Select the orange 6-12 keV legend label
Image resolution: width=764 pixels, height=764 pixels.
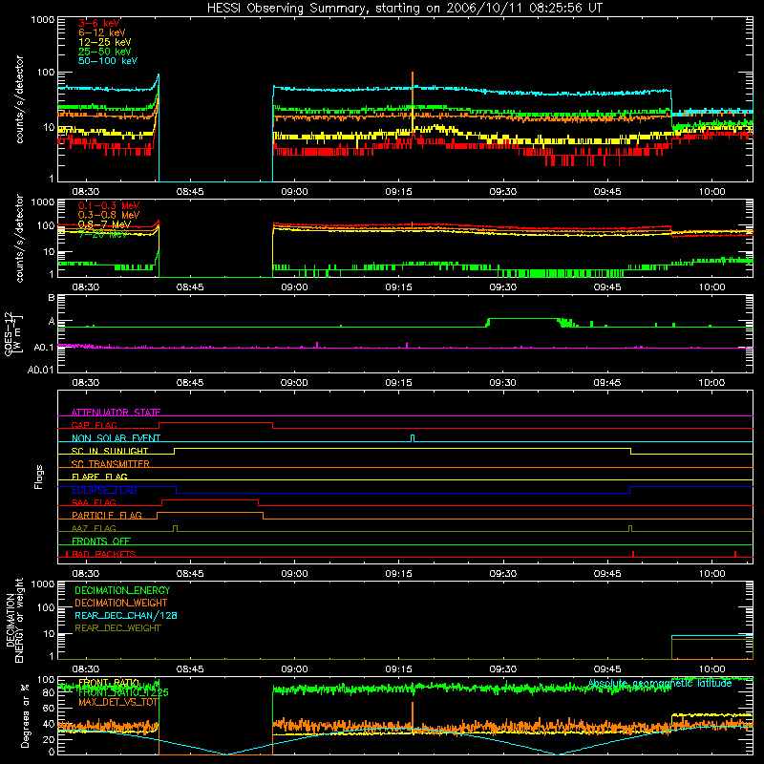(x=101, y=32)
